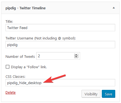Click the Display a "Follow" link label
Screen dimensions: 121x103
click(x=29, y=67)
